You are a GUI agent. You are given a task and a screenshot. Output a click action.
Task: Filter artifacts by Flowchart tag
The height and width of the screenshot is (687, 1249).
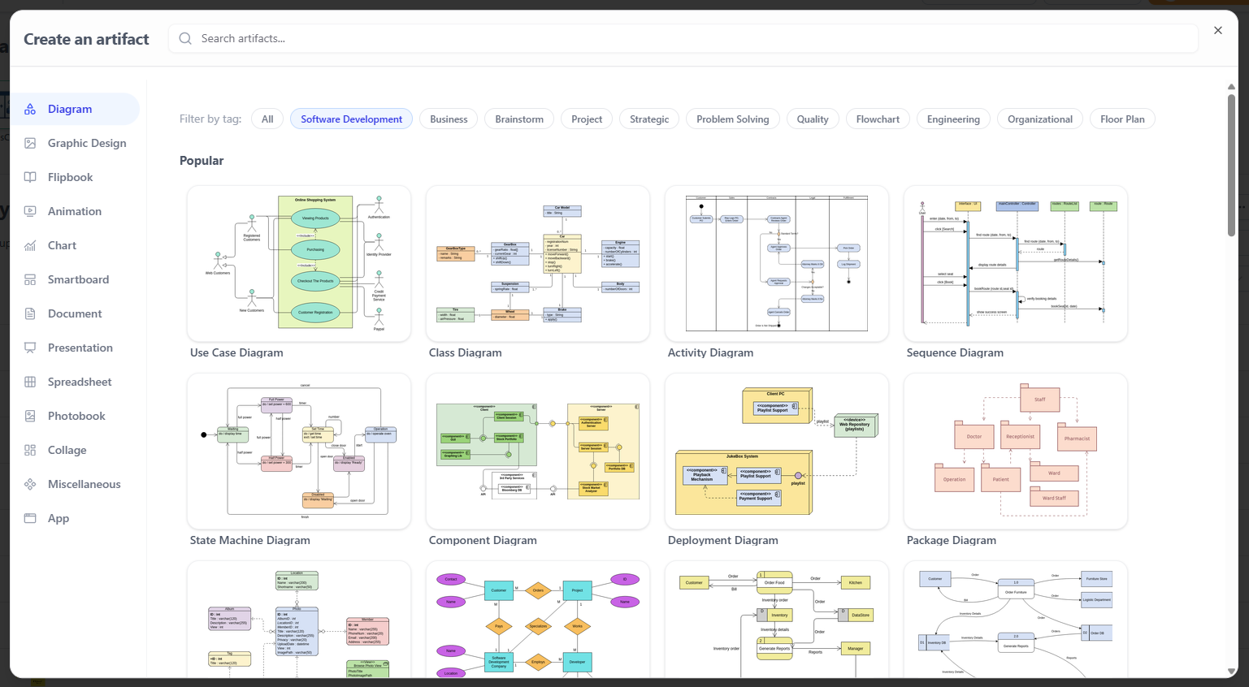tap(878, 119)
